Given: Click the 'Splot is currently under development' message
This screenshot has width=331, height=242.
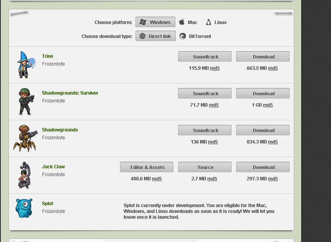Looking at the screenshot, I should [x=199, y=211].
